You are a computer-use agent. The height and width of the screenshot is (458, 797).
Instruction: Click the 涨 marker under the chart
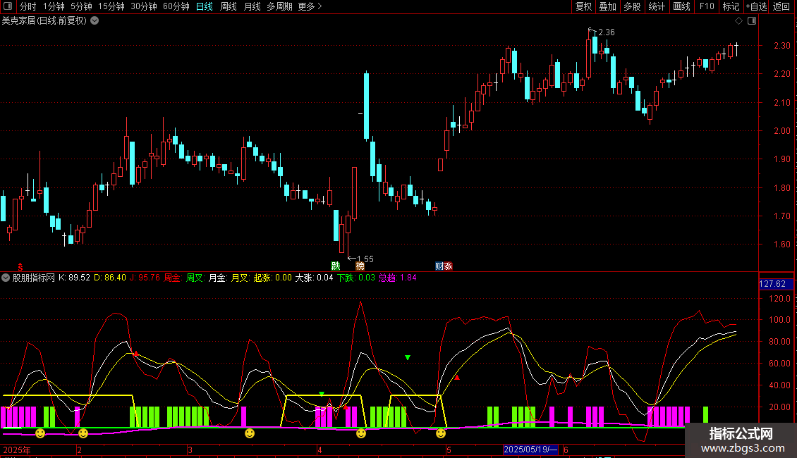coord(448,266)
